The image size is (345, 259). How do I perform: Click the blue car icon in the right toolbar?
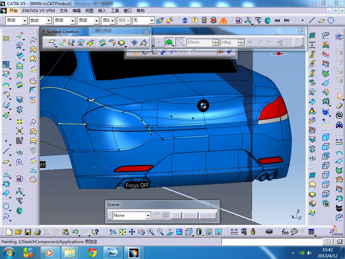[x=340, y=125]
